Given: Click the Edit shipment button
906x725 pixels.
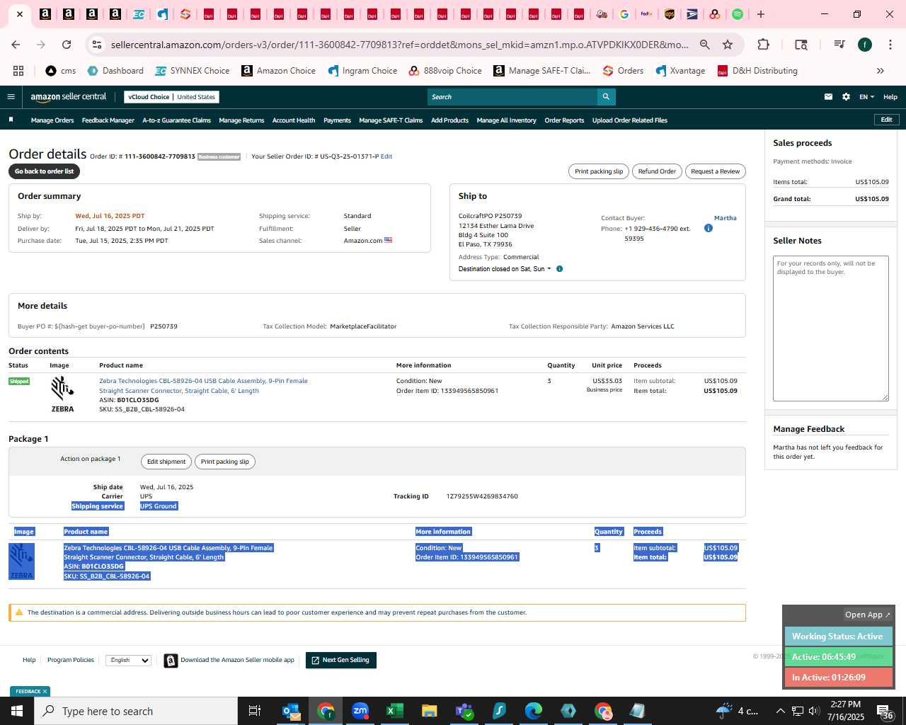Looking at the screenshot, I should (166, 462).
